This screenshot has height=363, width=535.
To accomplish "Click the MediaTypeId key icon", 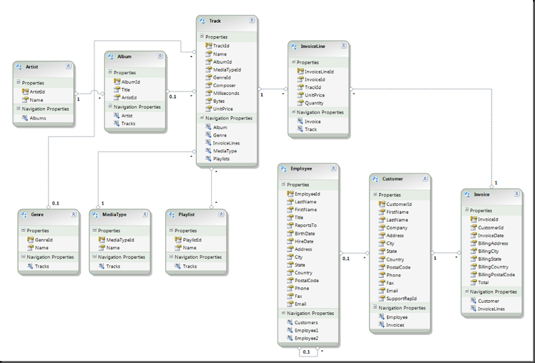I will coord(102,239).
